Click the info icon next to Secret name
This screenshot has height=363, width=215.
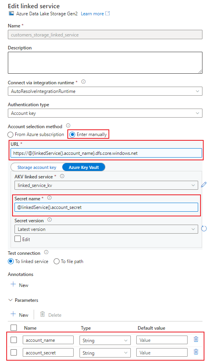[x=49, y=198]
